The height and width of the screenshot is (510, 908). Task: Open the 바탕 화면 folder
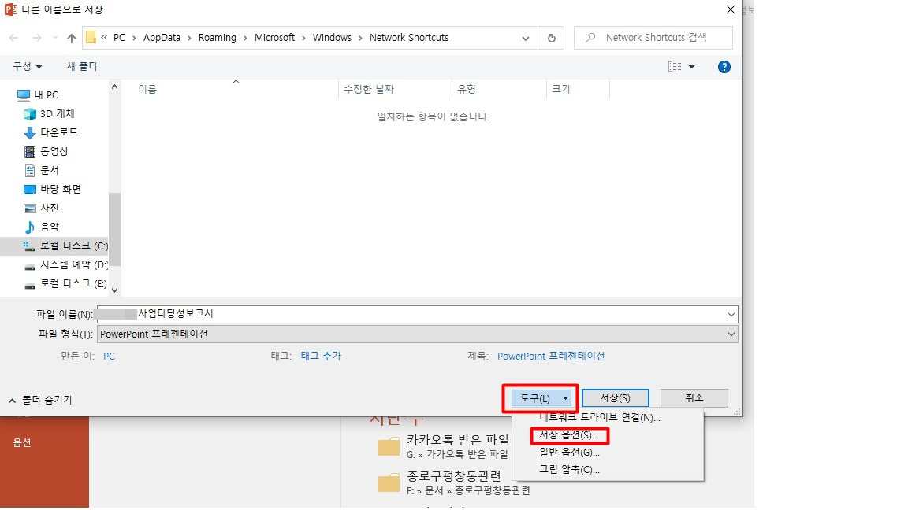(x=52, y=189)
